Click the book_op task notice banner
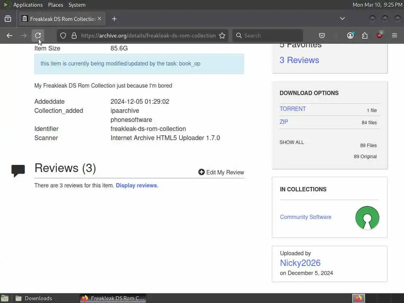 point(139,64)
